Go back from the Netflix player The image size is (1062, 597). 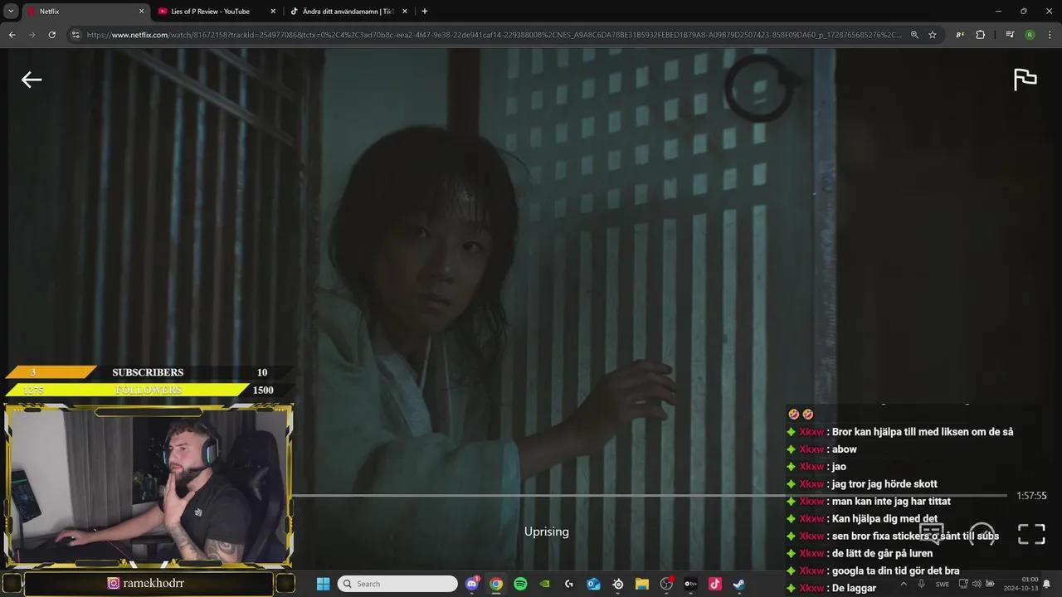point(32,80)
